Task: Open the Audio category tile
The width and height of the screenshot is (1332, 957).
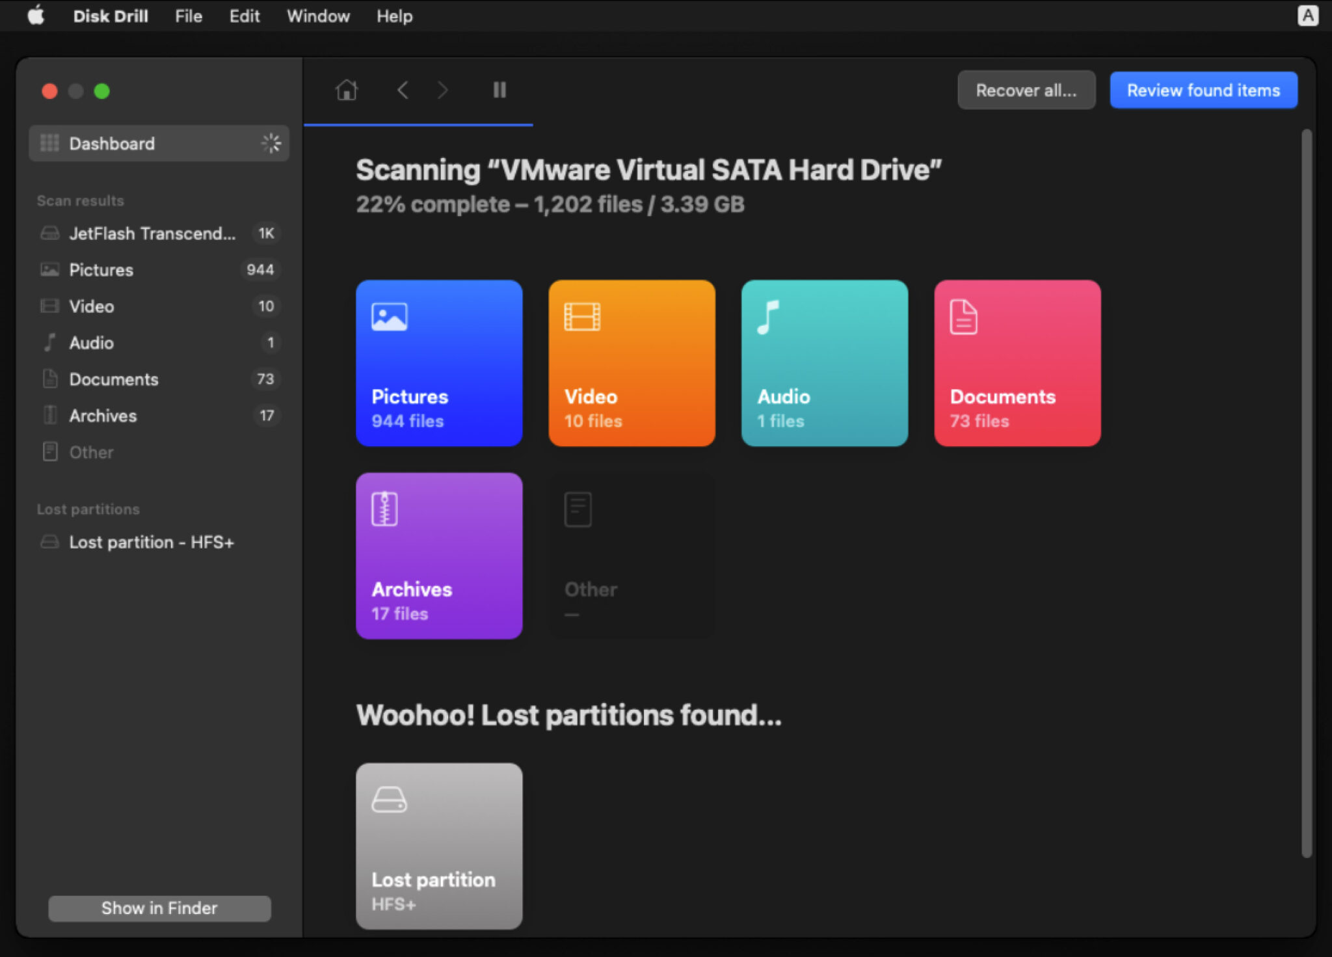Action: (824, 363)
